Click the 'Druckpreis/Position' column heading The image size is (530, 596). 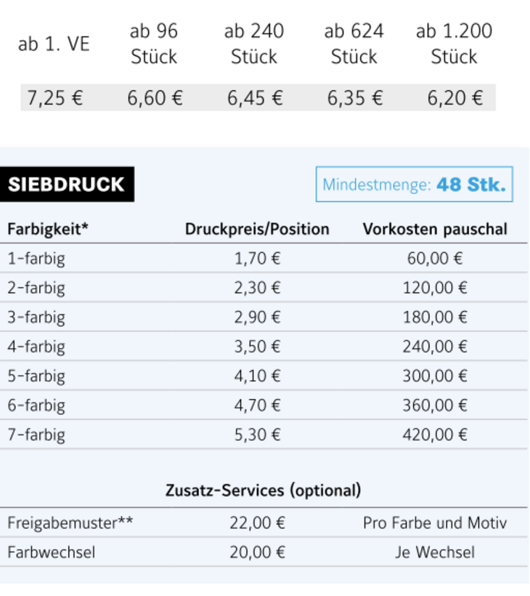(x=257, y=230)
